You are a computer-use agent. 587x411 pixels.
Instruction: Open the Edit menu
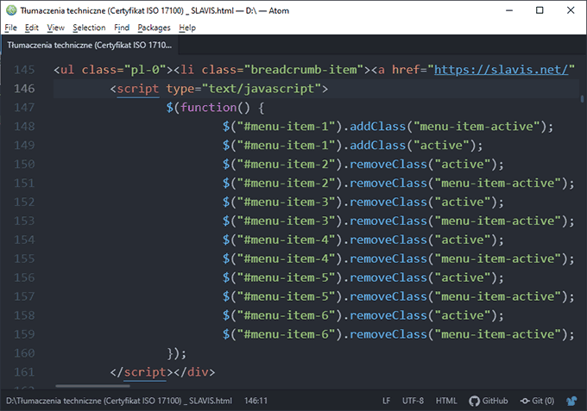(31, 28)
